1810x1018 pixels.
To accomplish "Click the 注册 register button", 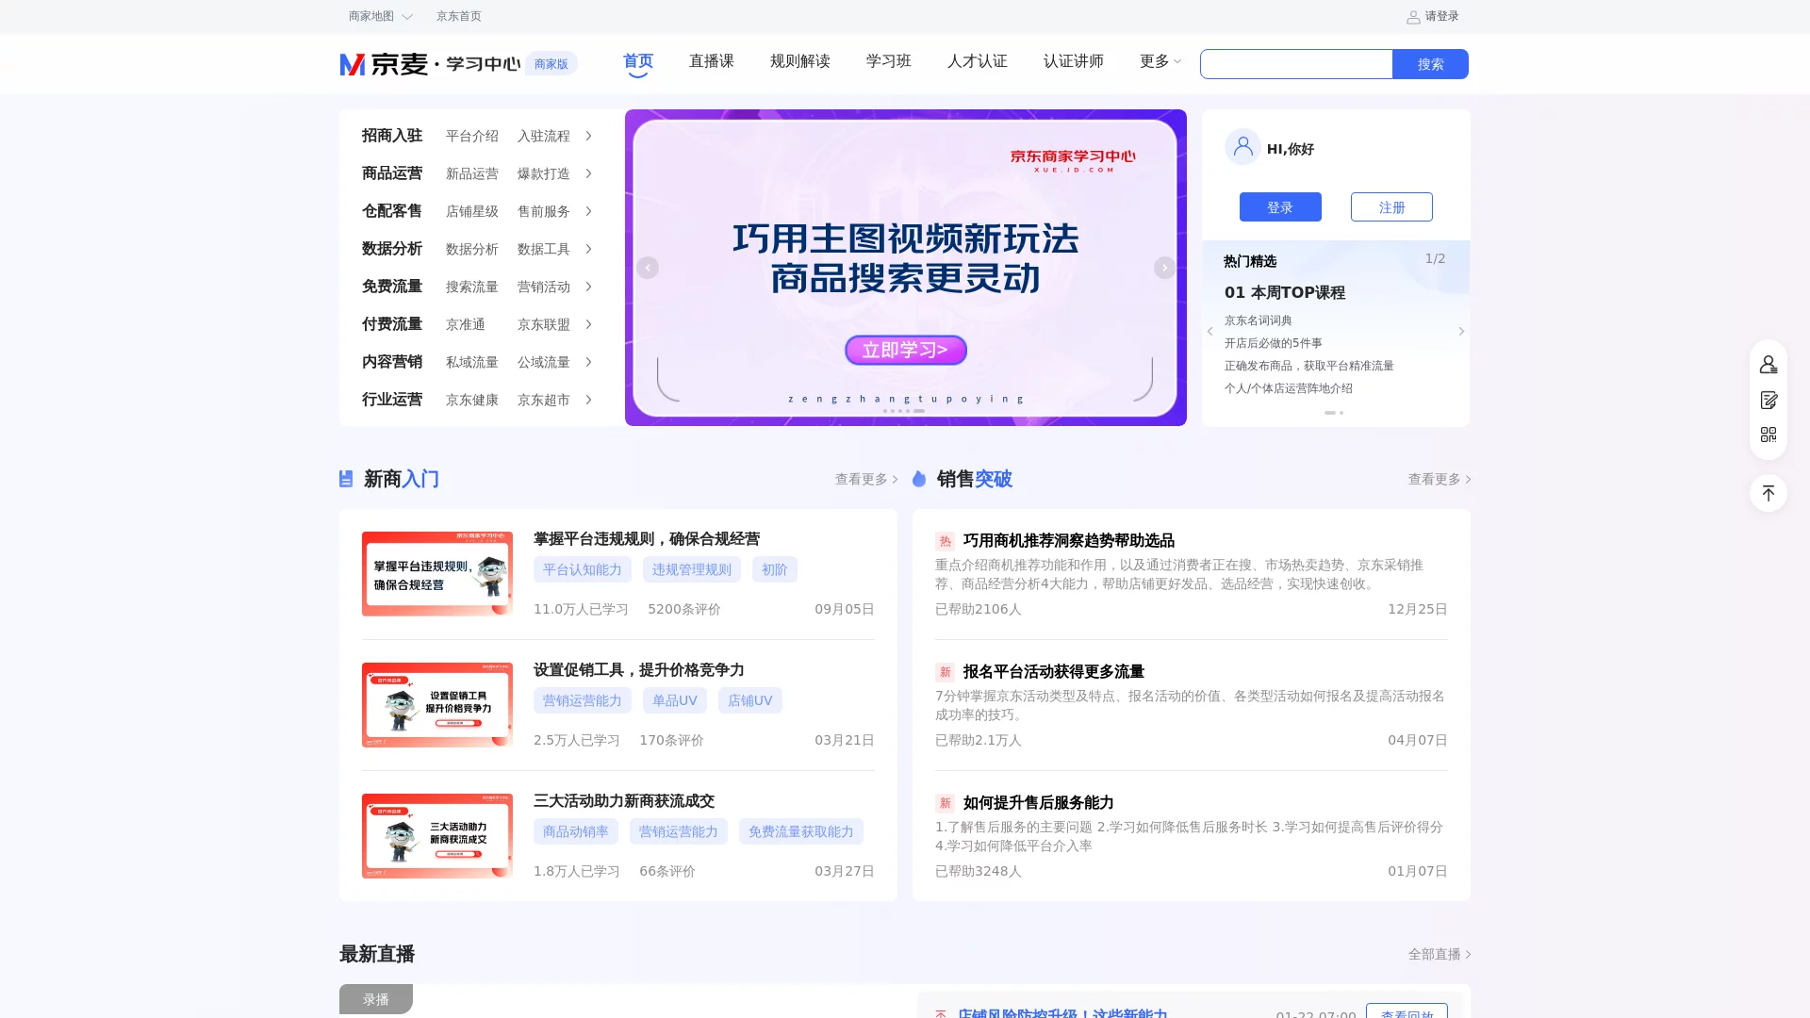I will tap(1391, 206).
